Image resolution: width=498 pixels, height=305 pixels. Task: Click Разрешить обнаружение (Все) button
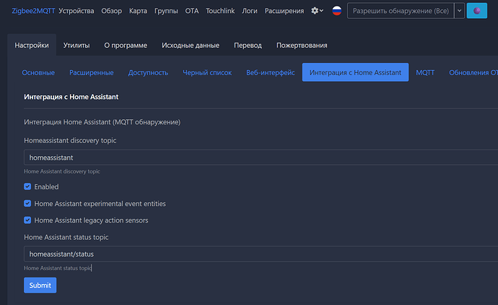401,11
